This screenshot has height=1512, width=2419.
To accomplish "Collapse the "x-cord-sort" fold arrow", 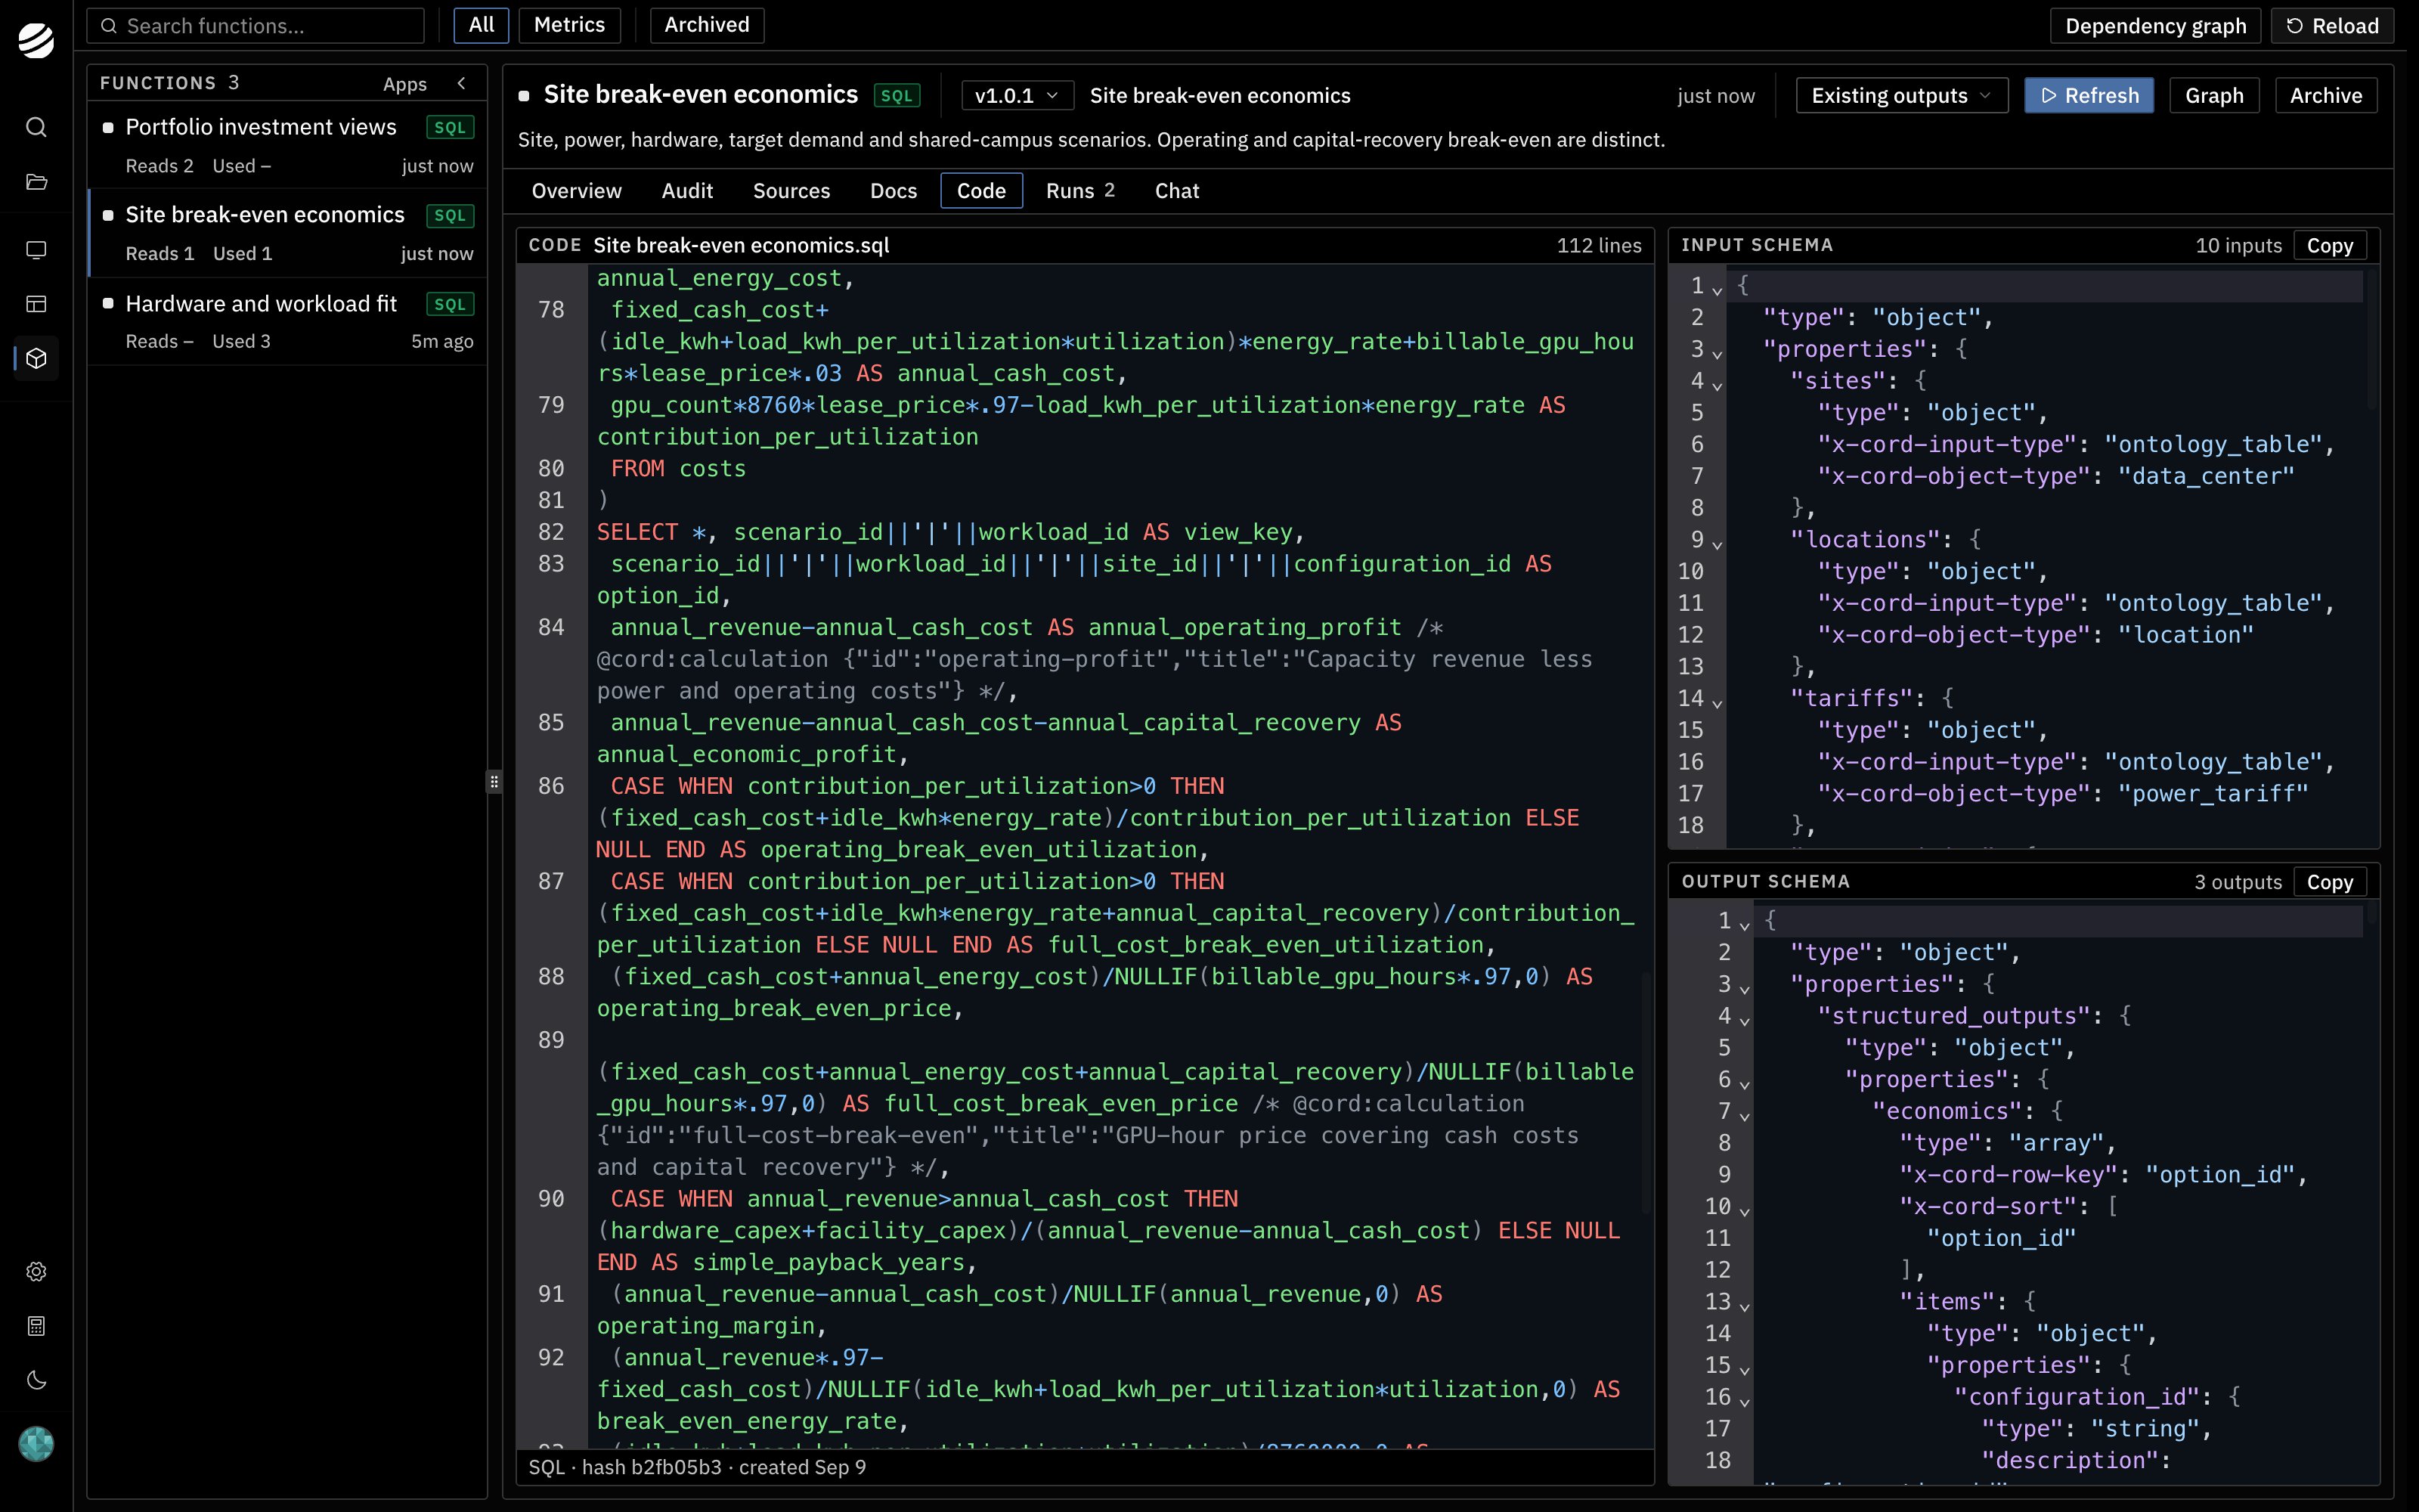I will click(1744, 1210).
